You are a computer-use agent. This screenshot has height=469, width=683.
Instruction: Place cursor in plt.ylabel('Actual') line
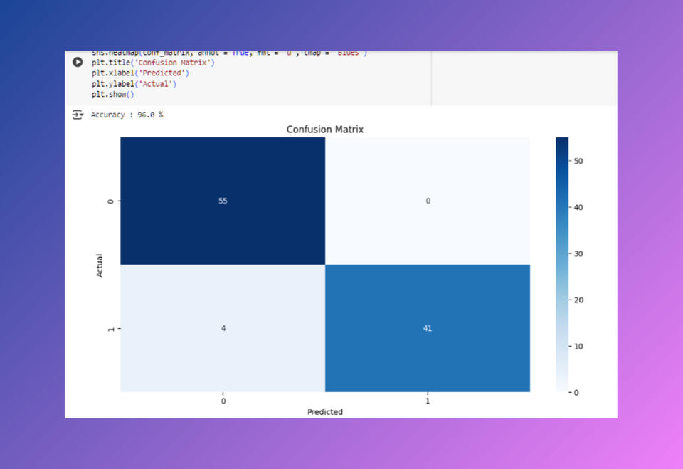[133, 84]
